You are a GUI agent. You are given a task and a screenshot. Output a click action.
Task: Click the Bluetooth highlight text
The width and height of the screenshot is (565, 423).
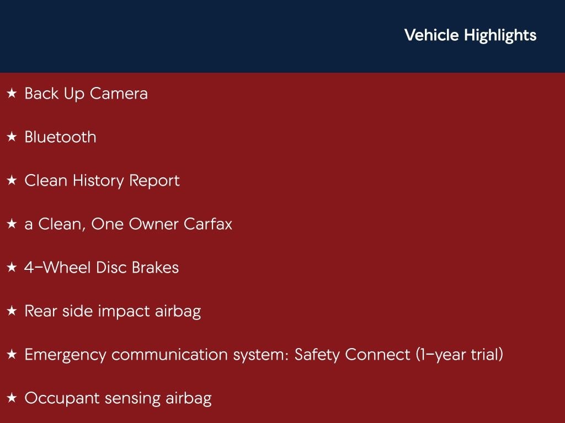(x=60, y=137)
